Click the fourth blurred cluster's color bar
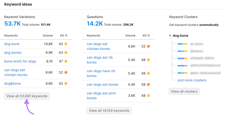Viewport: 226px width, 119px height. point(182,65)
